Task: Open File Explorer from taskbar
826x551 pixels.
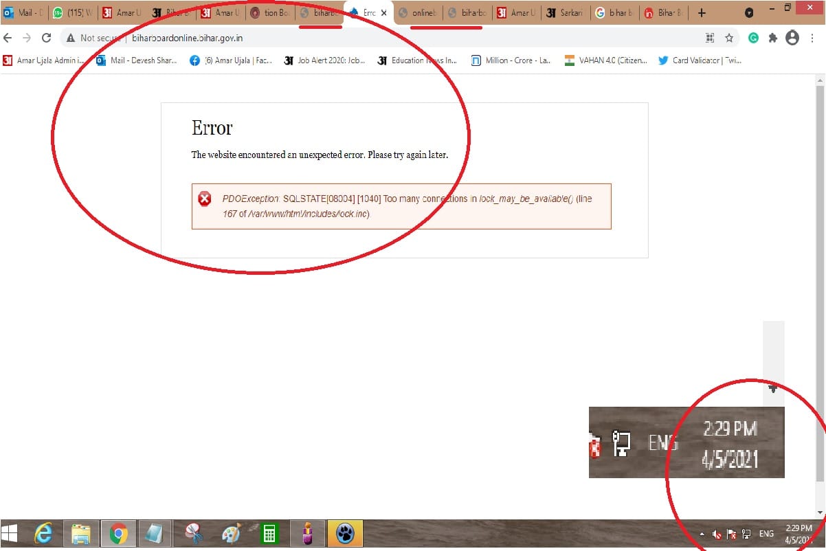Action: coord(81,534)
